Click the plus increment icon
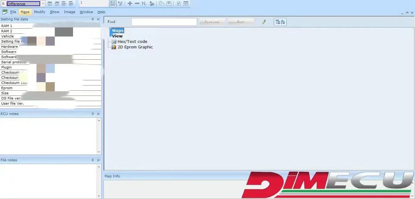Viewport: 415px width, 199px height. click(130, 4)
